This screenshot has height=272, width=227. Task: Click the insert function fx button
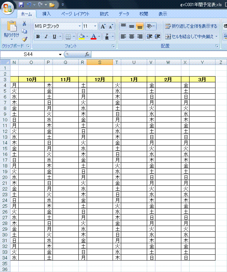(87, 54)
